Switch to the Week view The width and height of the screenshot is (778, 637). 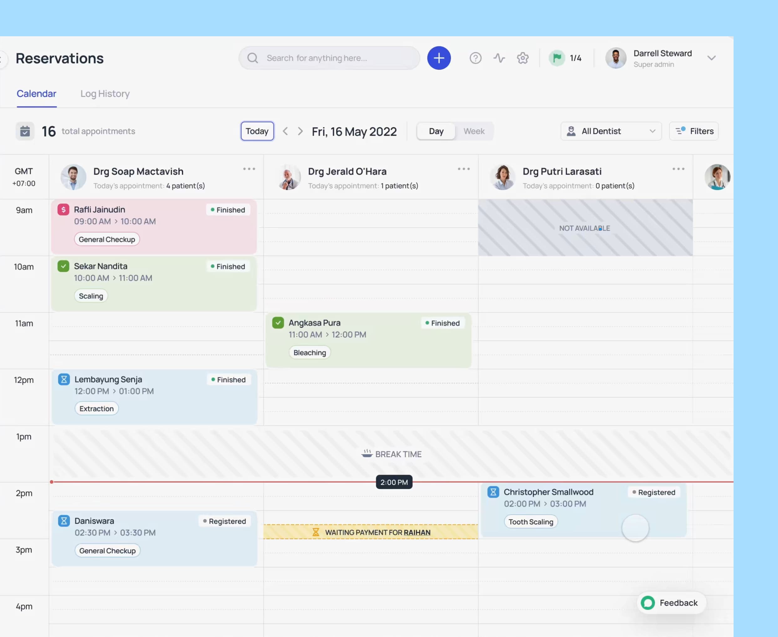(x=474, y=131)
